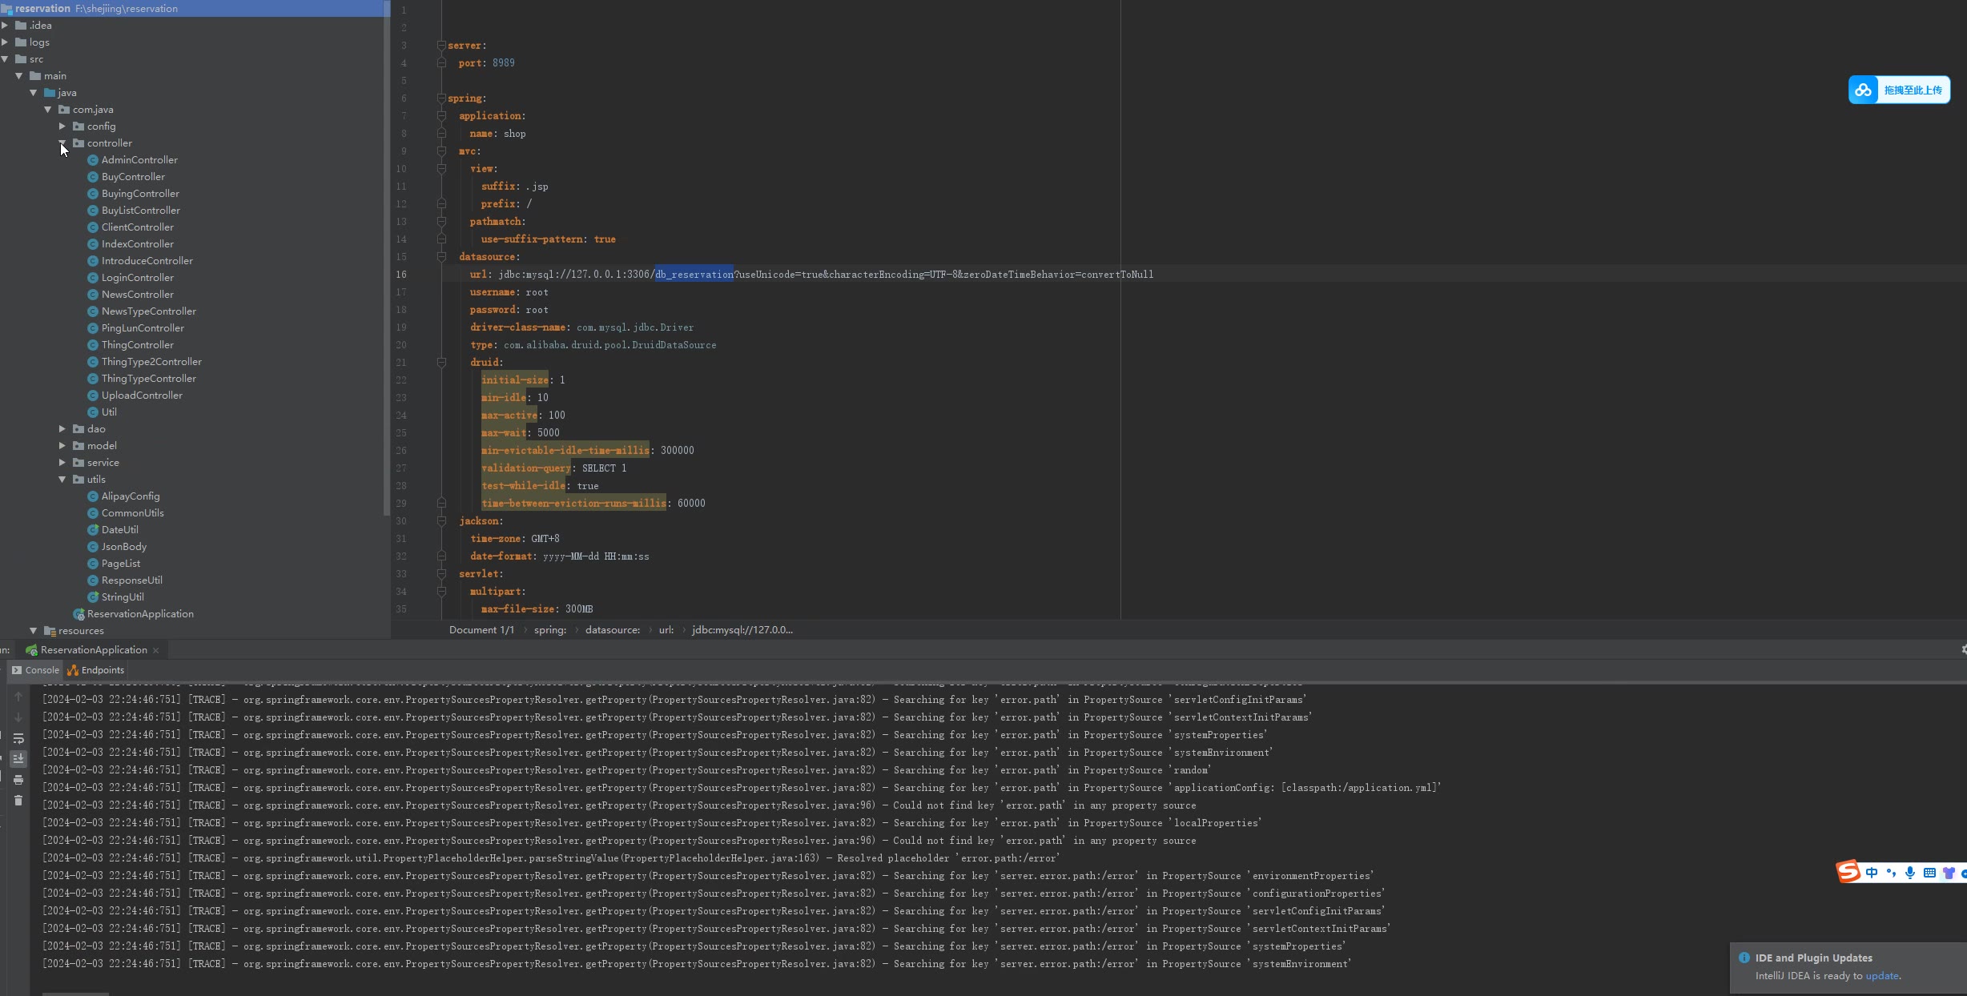This screenshot has height=996, width=1967.
Task: Select PingLunController in tree
Action: coord(143,327)
